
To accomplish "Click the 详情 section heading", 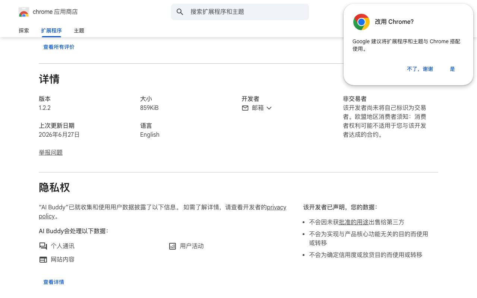I will [x=49, y=79].
